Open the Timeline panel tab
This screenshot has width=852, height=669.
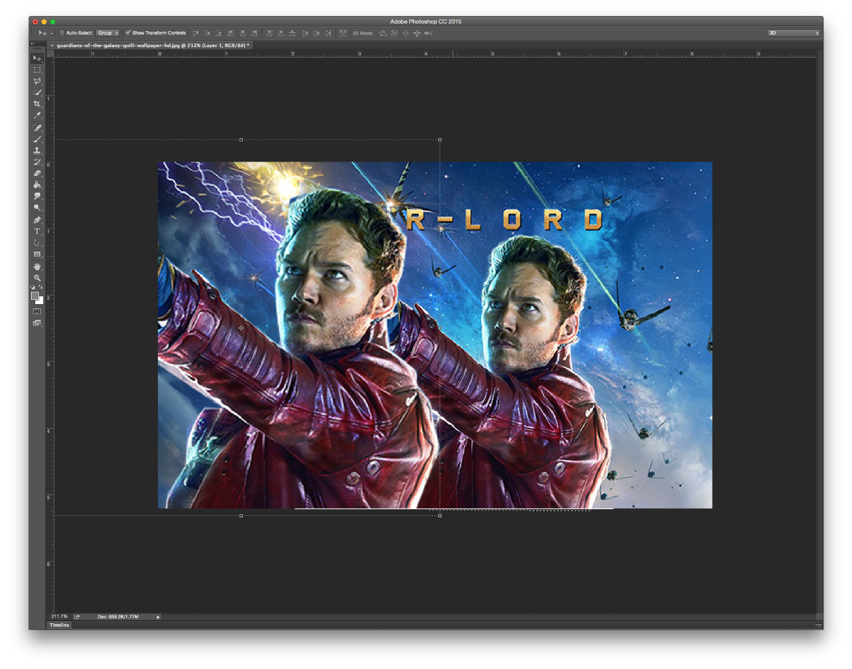[x=59, y=625]
